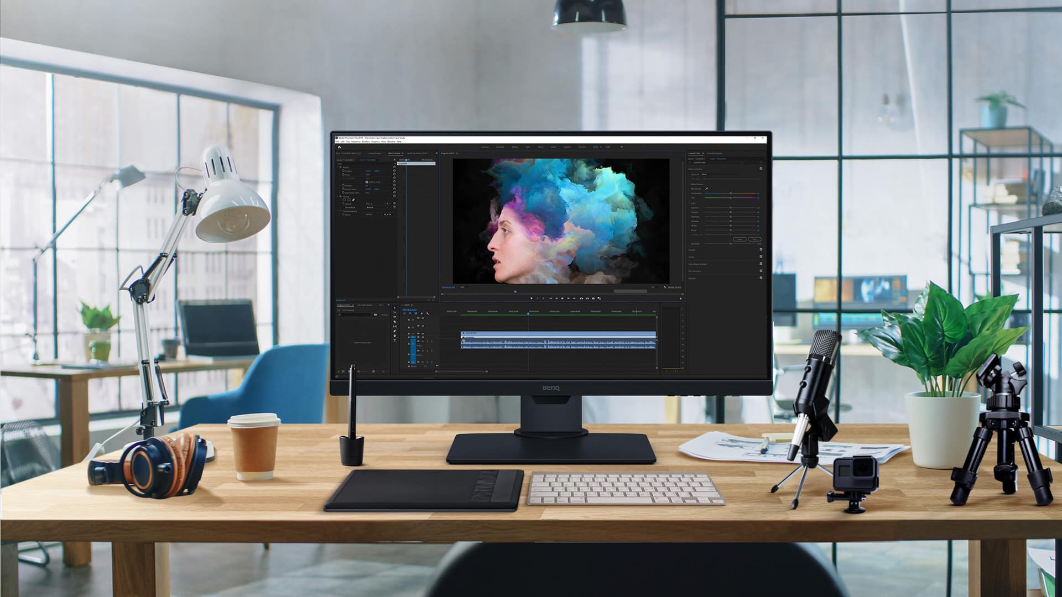Pick the Pen tool in timeline toolbar

click(395, 331)
